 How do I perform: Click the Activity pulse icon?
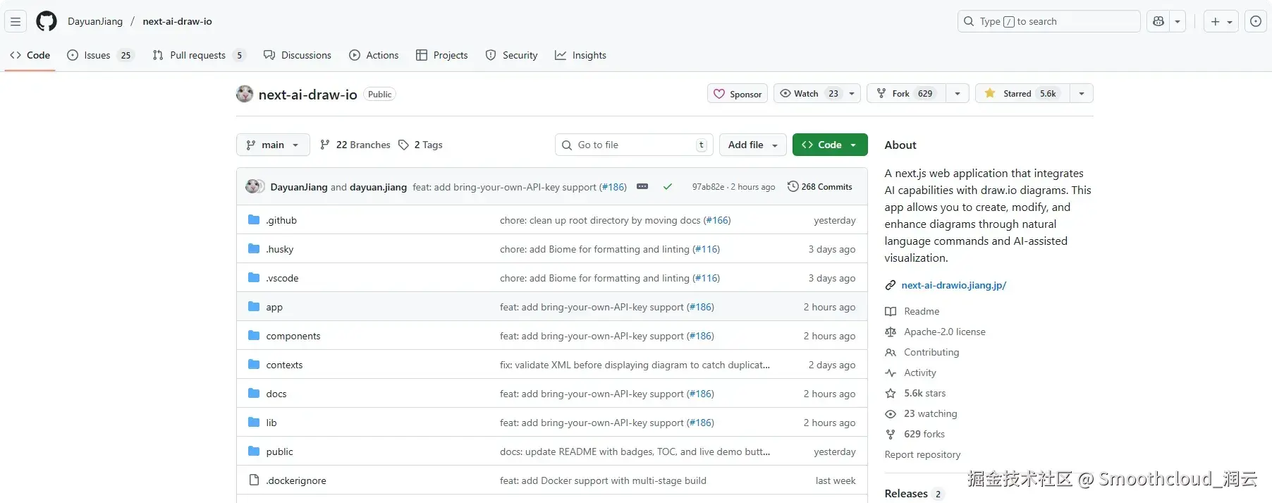(x=891, y=373)
